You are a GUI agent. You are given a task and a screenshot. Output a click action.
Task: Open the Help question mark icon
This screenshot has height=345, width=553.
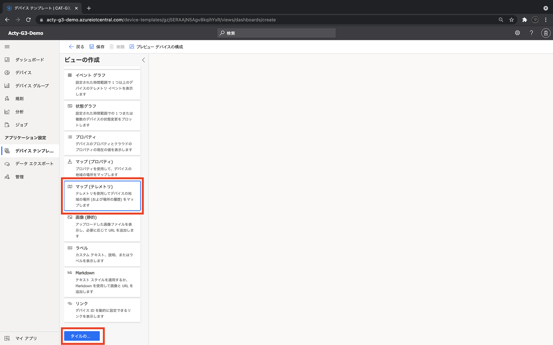coord(531,33)
